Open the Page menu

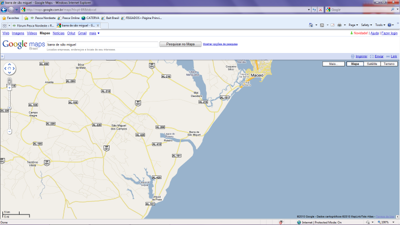click(x=353, y=25)
